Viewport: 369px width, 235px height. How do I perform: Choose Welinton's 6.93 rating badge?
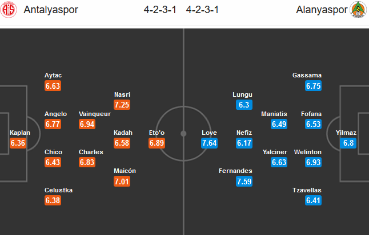pos(313,162)
